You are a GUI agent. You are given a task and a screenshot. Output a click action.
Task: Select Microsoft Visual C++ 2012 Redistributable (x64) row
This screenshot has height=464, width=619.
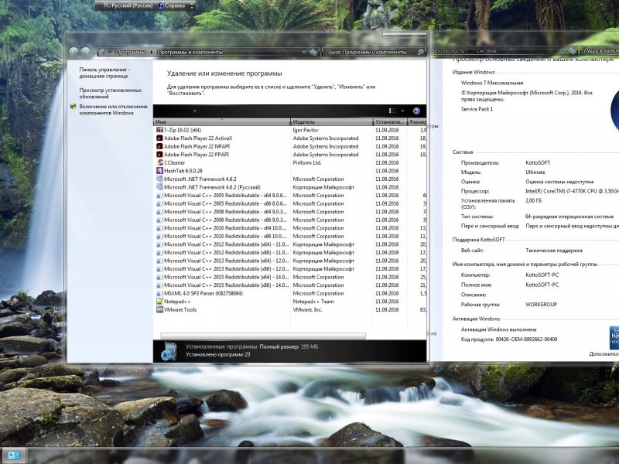(226, 244)
